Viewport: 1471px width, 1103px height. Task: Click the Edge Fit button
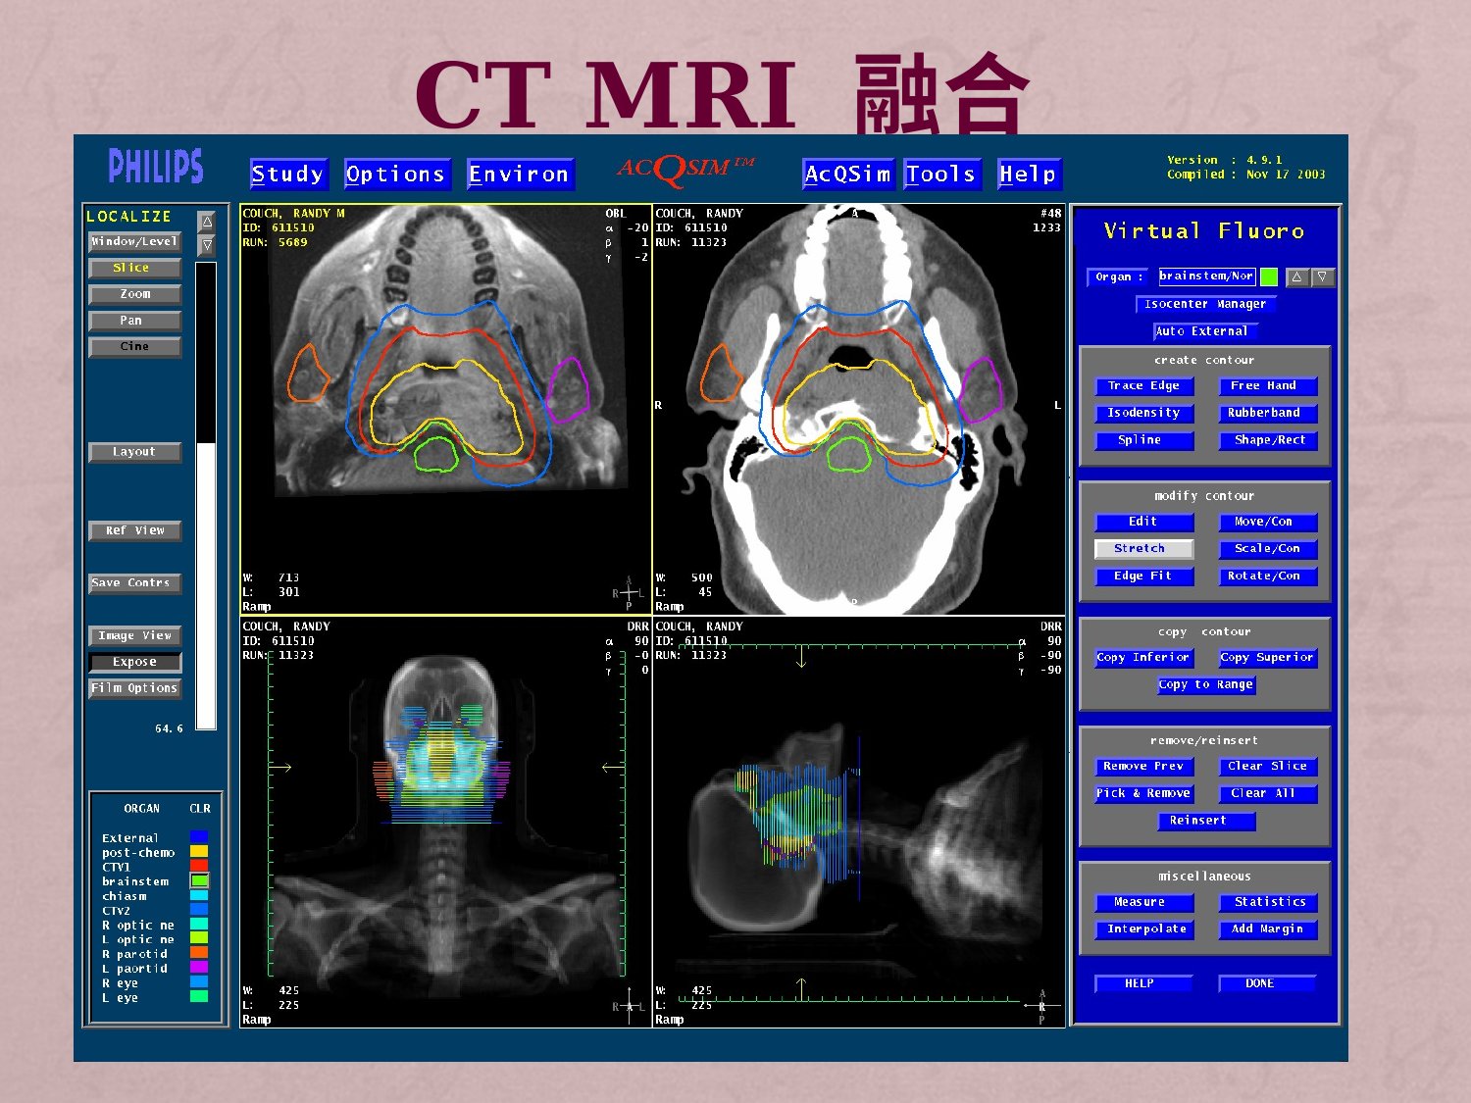point(1143,577)
